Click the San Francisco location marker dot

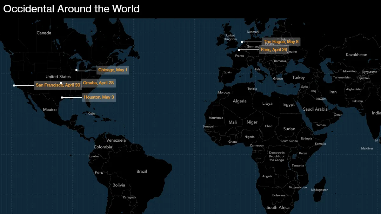(x=14, y=85)
